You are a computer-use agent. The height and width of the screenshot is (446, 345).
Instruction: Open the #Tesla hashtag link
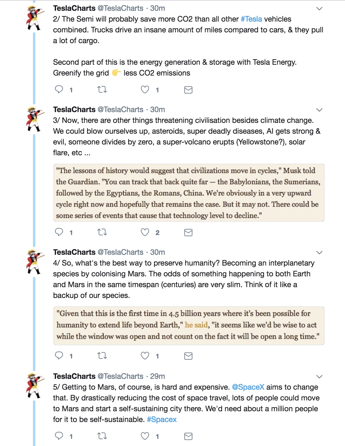pyautogui.click(x=251, y=19)
